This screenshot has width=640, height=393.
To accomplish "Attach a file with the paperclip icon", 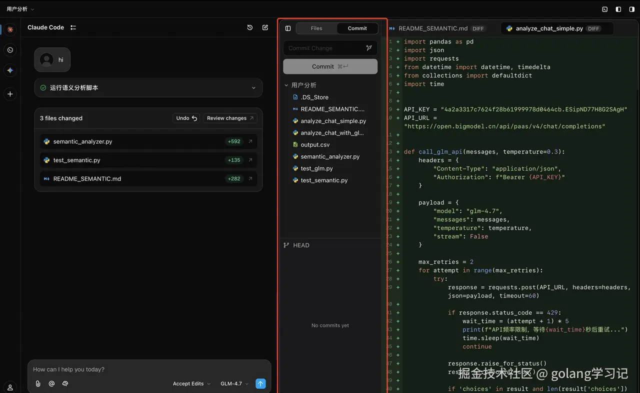I will point(38,383).
